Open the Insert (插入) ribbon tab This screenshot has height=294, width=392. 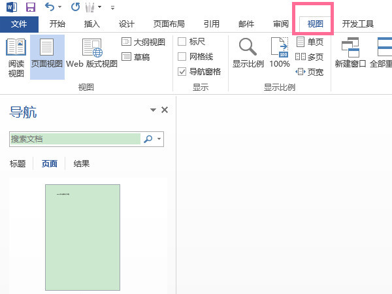pyautogui.click(x=92, y=24)
